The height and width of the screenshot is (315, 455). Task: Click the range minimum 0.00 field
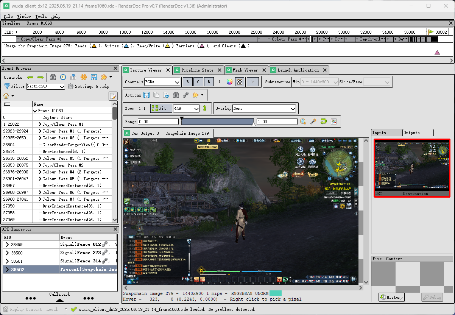click(158, 122)
